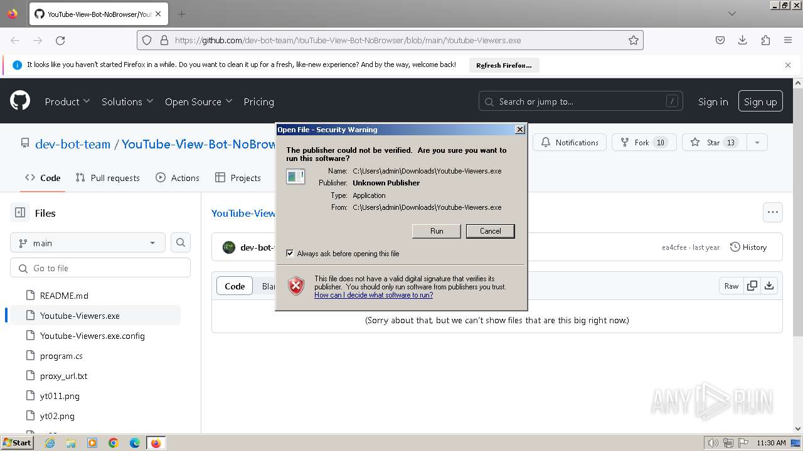Open yt02.png in the file tree
Image resolution: width=803 pixels, height=451 pixels.
(57, 416)
